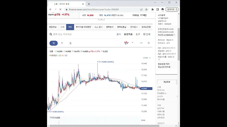
Task: Open the browser side panel
Action: (157, 9)
